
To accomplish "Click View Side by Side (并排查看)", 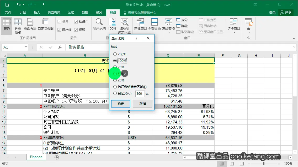I will coord(207,20).
